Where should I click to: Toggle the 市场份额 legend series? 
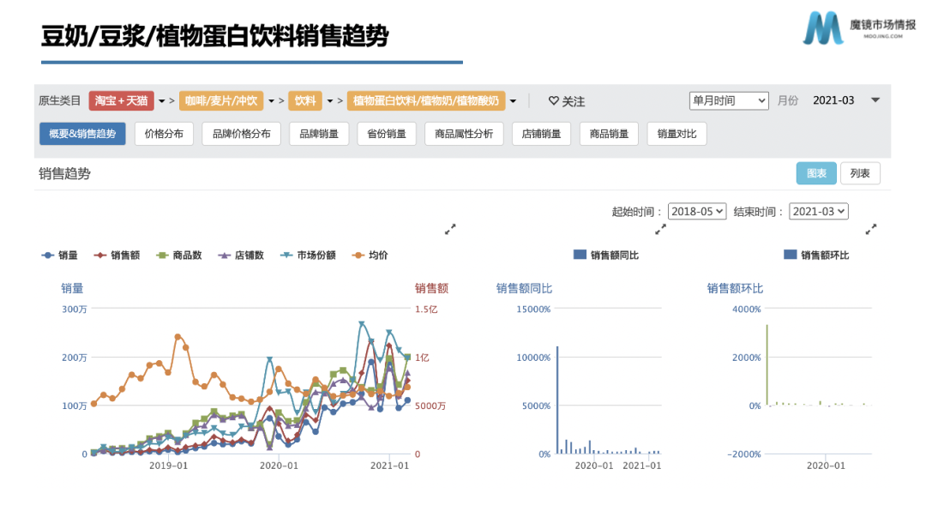coord(309,255)
